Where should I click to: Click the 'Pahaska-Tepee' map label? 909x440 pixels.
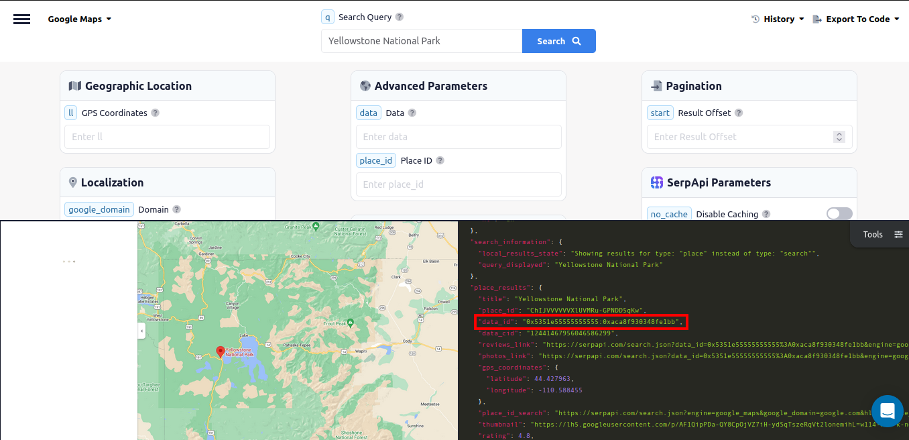point(296,344)
